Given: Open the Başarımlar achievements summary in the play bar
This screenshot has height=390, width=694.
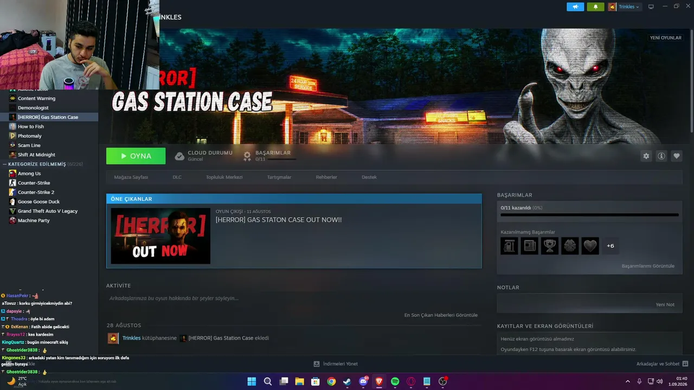Looking at the screenshot, I should pos(269,156).
